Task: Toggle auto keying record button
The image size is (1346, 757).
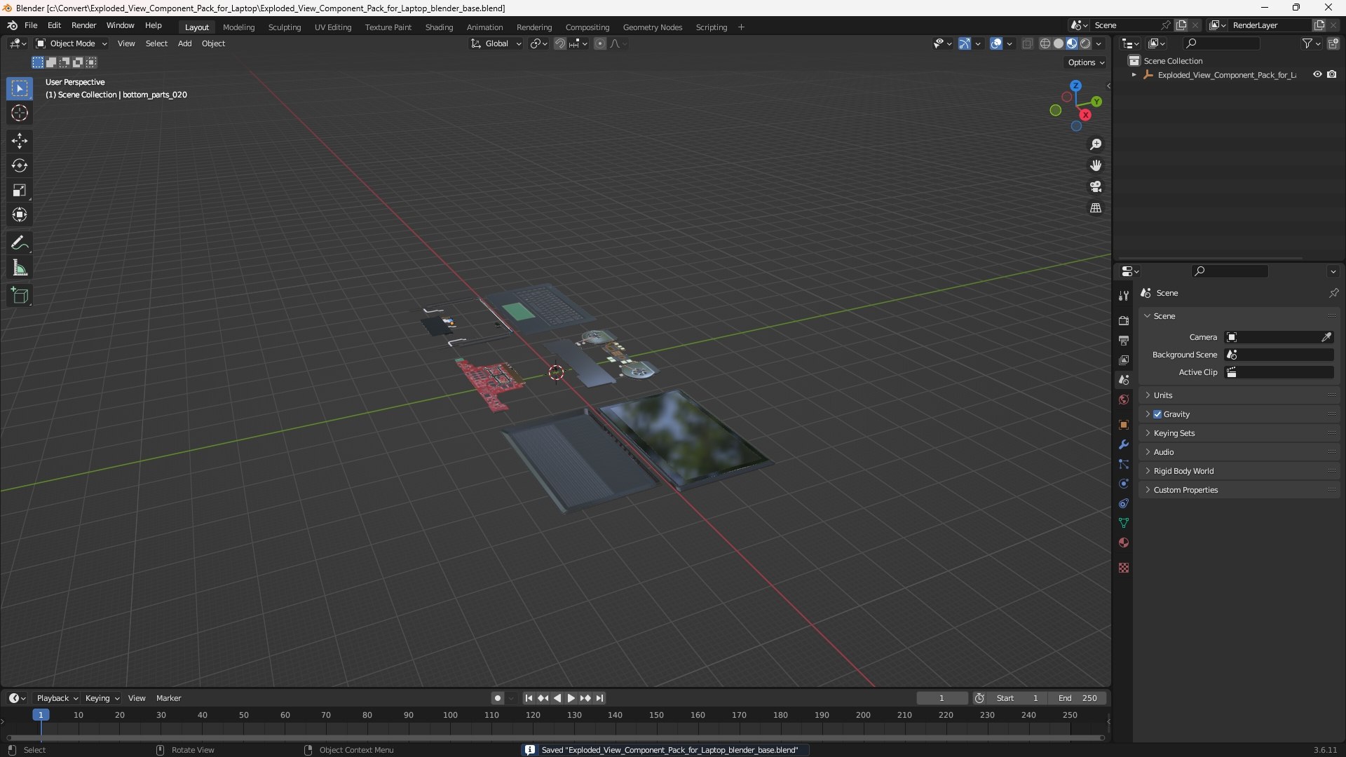Action: 498,698
